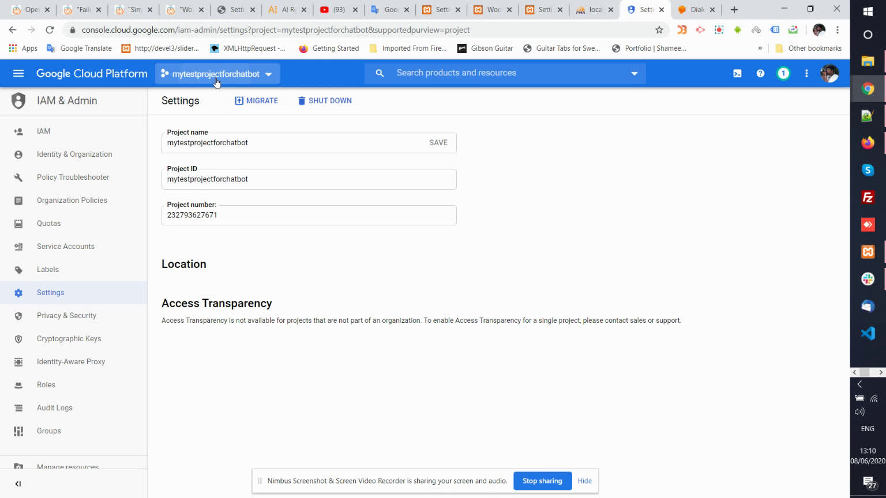Click MIGRATE project button
The height and width of the screenshot is (498, 886).
[256, 101]
